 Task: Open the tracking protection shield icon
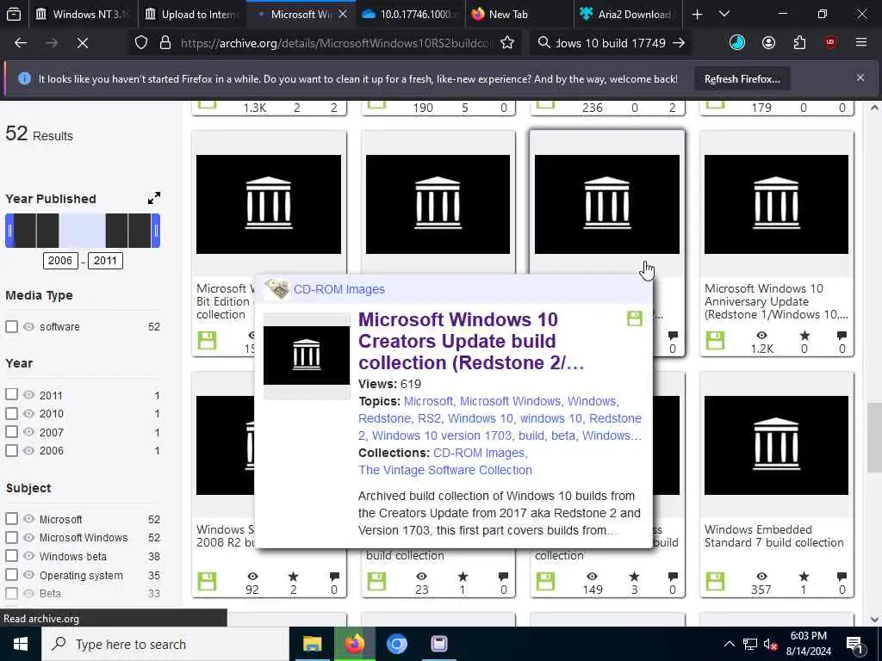[141, 43]
